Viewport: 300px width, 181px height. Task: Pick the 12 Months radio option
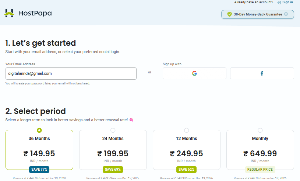point(187,130)
